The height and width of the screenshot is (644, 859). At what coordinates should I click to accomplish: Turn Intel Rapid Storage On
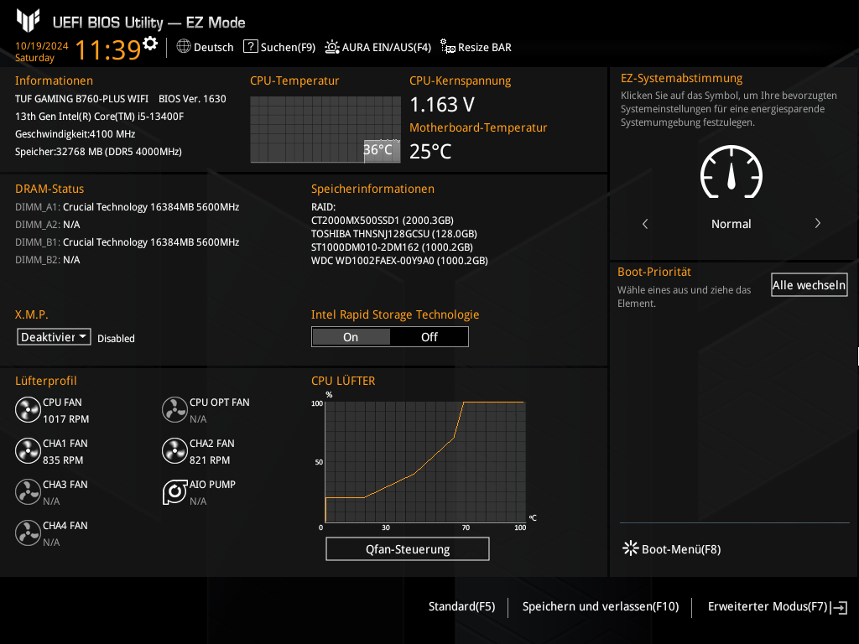click(351, 337)
